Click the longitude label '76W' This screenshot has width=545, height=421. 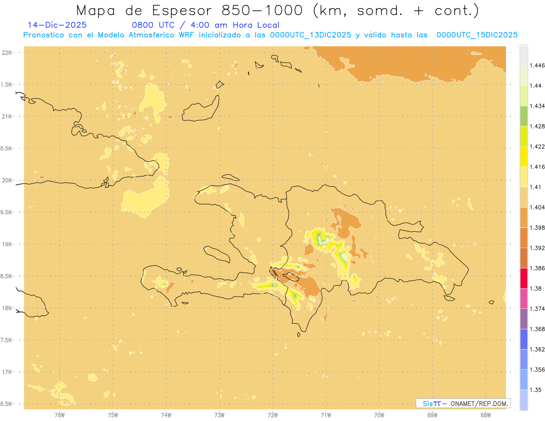(x=59, y=415)
